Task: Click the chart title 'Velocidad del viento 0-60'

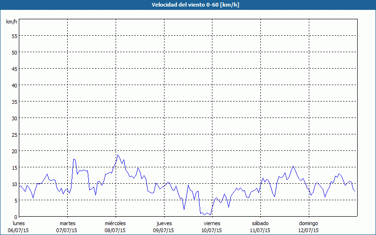Action: 188,5
